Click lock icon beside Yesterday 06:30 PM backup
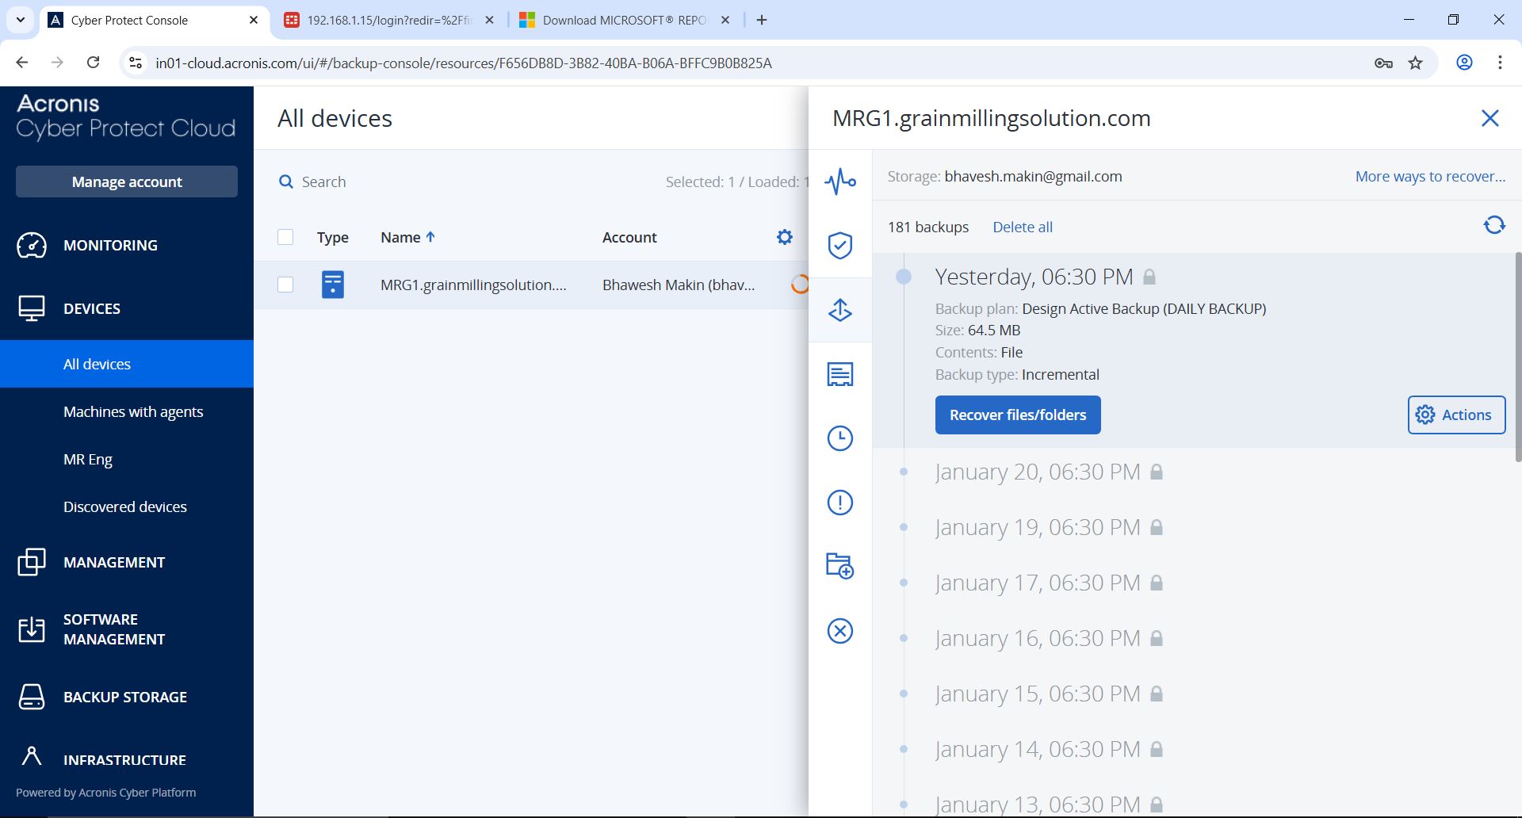This screenshot has width=1522, height=818. [1149, 277]
